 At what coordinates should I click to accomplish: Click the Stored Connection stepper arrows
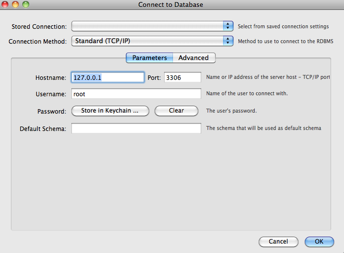pyautogui.click(x=228, y=26)
